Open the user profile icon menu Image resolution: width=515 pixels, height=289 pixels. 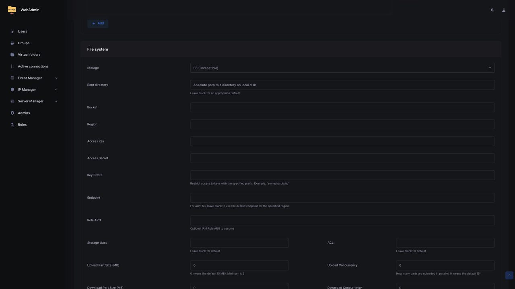pyautogui.click(x=504, y=10)
